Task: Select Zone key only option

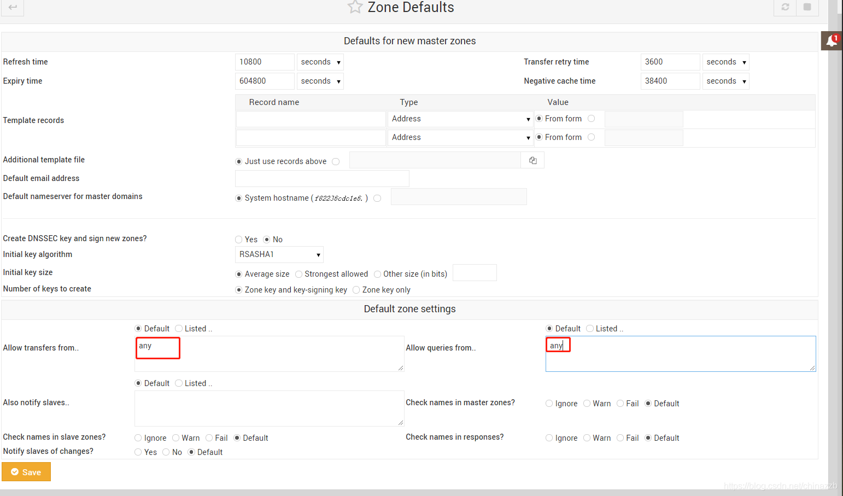Action: click(x=356, y=290)
